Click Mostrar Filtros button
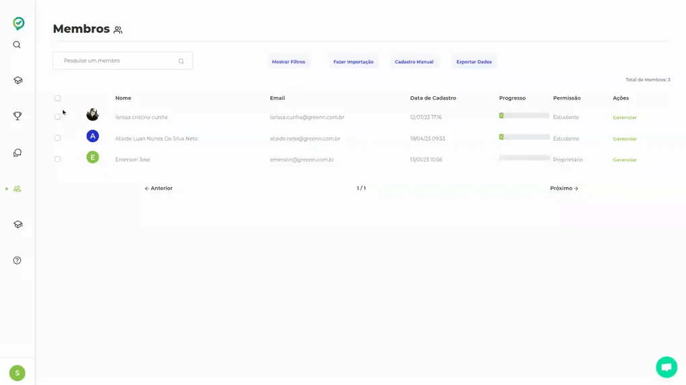686x385 pixels. pos(288,62)
